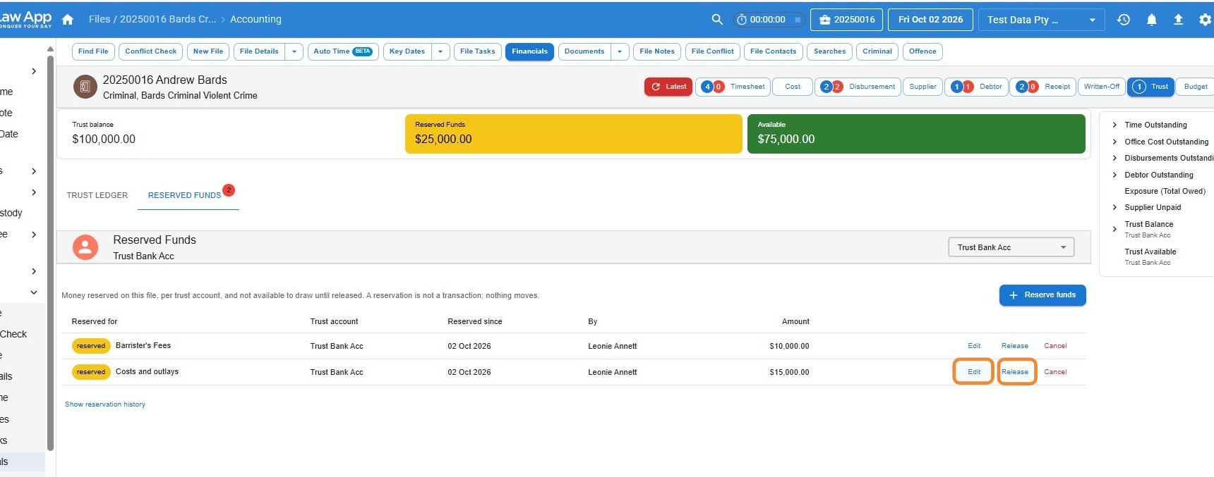The width and height of the screenshot is (1214, 477).
Task: Click the Reserve funds button
Action: click(1042, 295)
